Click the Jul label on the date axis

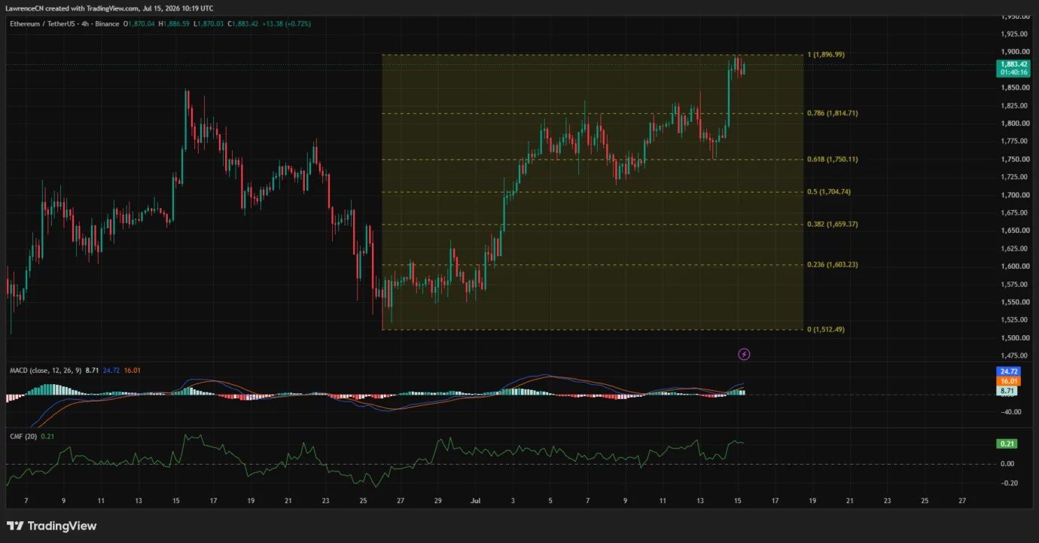click(475, 500)
